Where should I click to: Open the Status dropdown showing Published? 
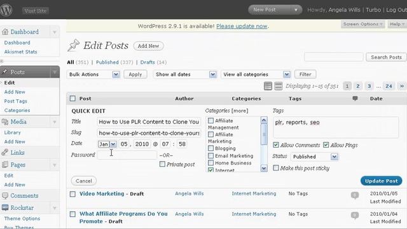pyautogui.click(x=314, y=156)
